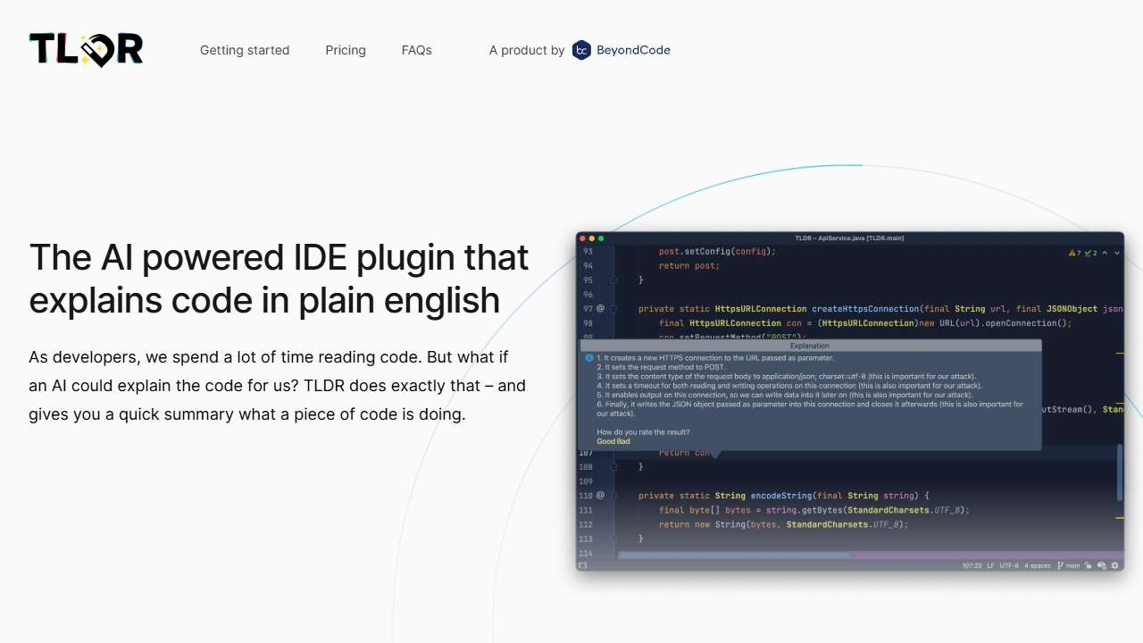This screenshot has height=643, width=1143.
Task: Collapse the fold marker at line 95
Action: [x=614, y=280]
